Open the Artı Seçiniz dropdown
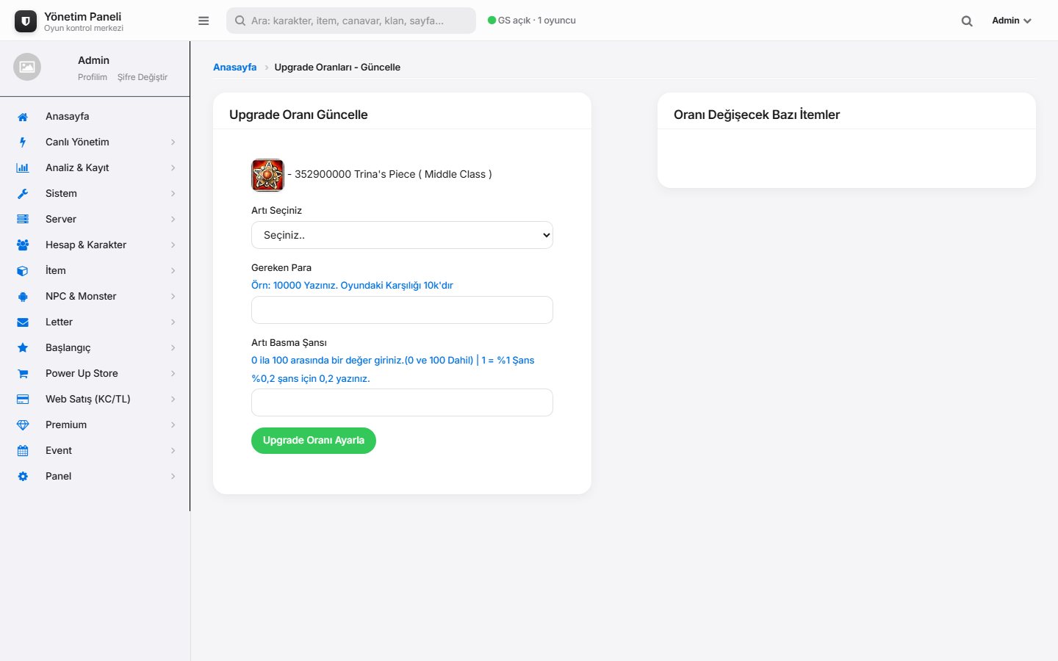The image size is (1058, 661). click(x=402, y=235)
